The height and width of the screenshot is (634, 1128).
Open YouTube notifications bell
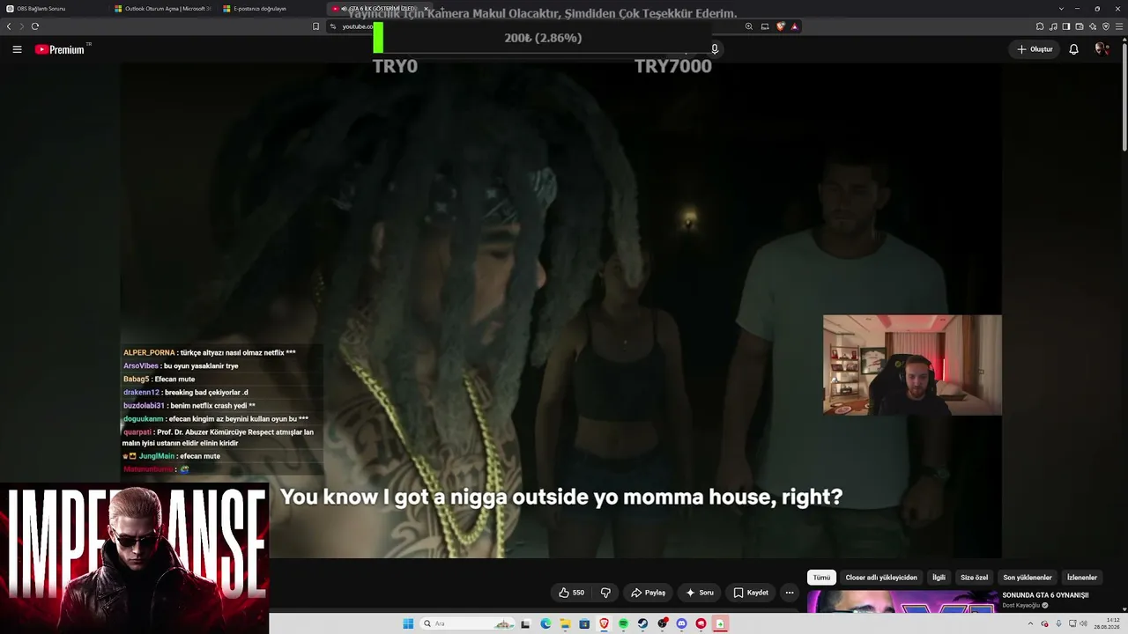point(1073,49)
